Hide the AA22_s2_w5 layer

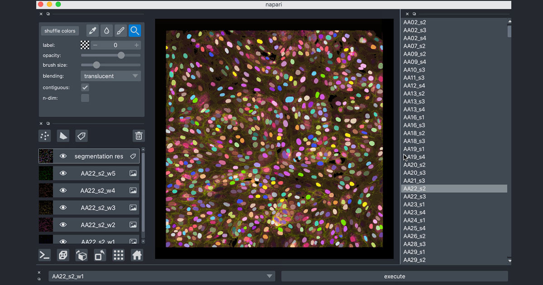pyautogui.click(x=63, y=173)
